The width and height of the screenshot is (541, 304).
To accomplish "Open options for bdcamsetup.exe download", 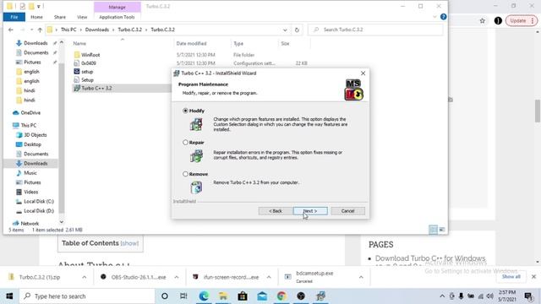I will pos(361,277).
